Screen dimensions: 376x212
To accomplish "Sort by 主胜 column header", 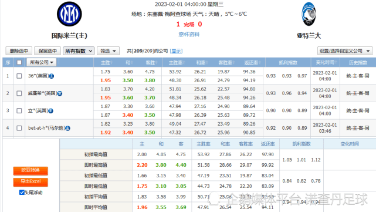I will (x=107, y=63).
